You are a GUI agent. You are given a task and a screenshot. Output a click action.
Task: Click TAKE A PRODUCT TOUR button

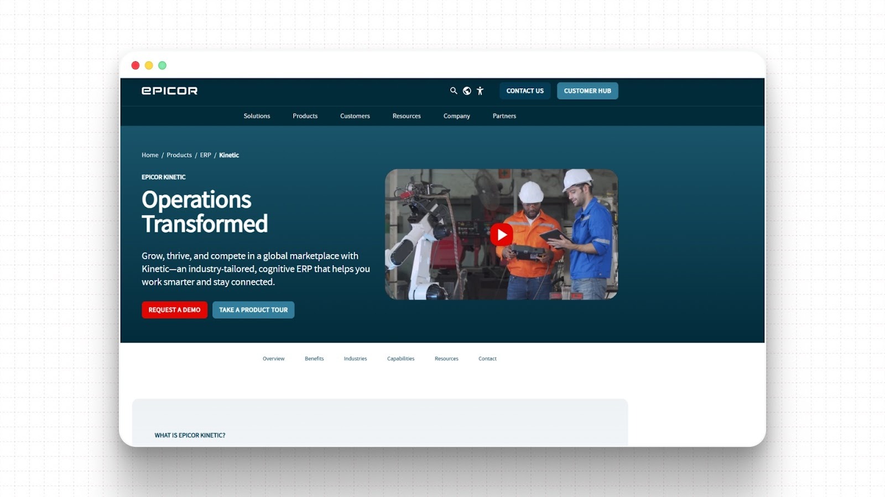click(x=253, y=310)
